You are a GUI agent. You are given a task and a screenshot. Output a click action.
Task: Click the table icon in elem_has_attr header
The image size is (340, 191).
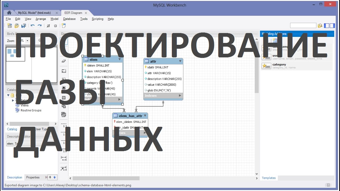coord(116,116)
